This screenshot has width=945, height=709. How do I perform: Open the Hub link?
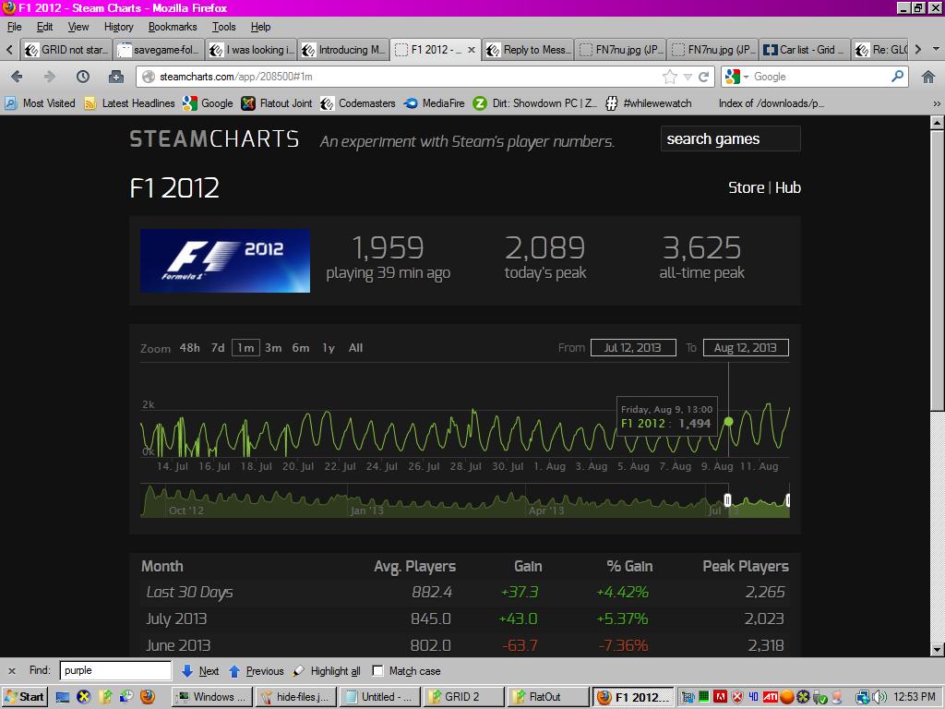point(788,187)
